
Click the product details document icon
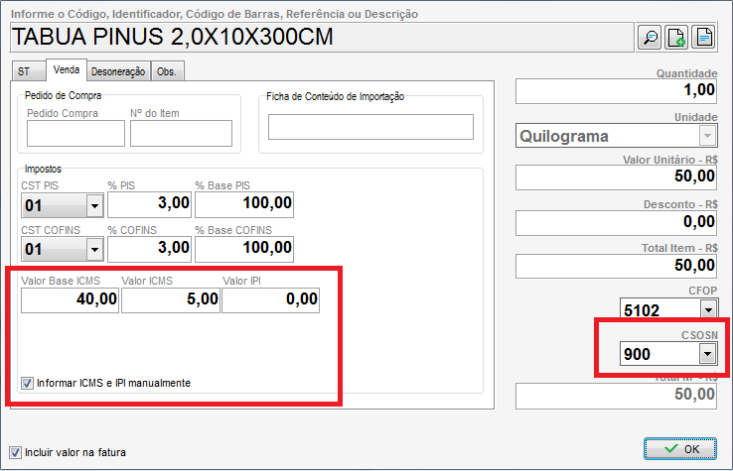(703, 38)
